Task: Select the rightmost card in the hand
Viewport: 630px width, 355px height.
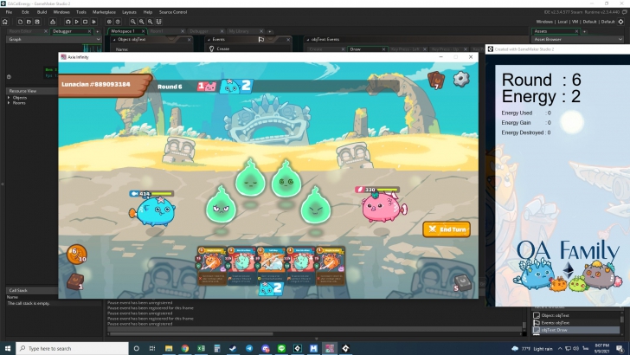Action: [x=331, y=266]
